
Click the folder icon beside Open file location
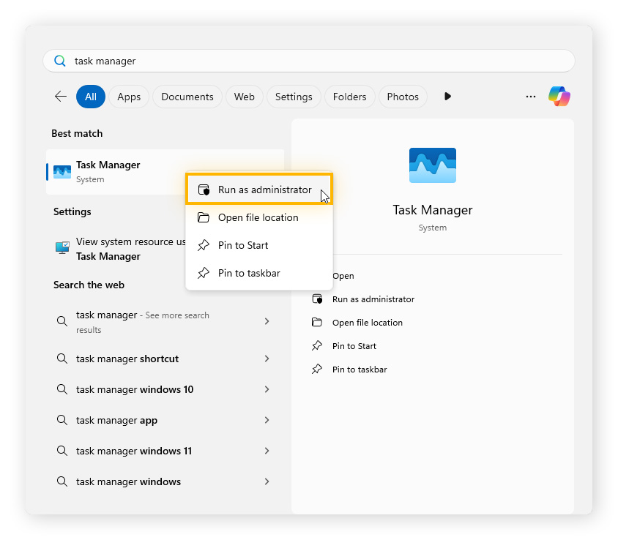[203, 217]
